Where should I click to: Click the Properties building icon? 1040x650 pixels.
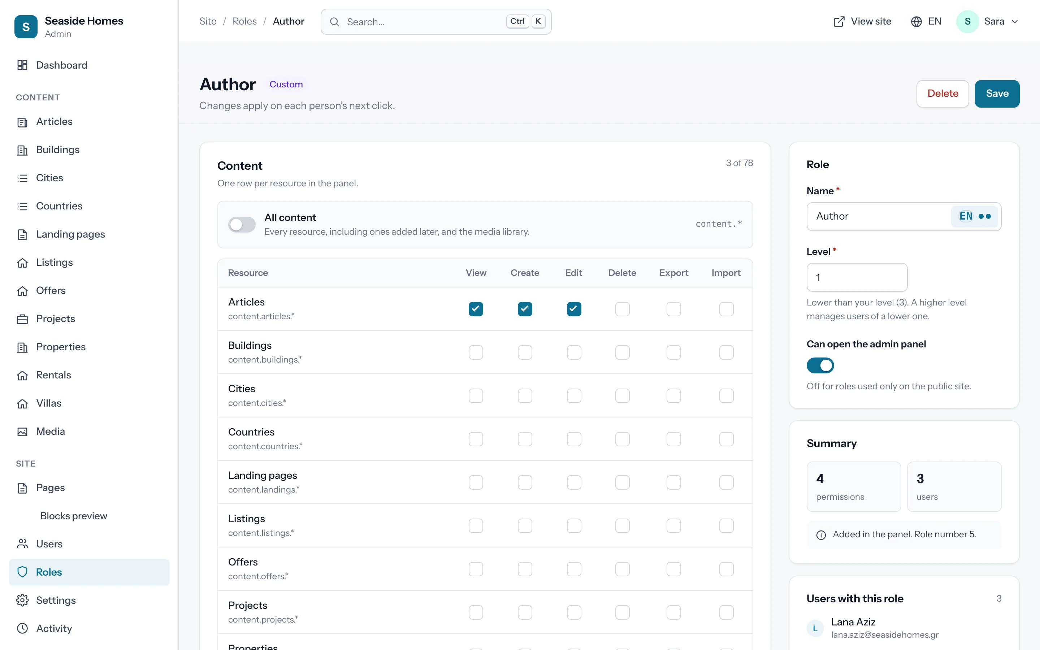22,347
